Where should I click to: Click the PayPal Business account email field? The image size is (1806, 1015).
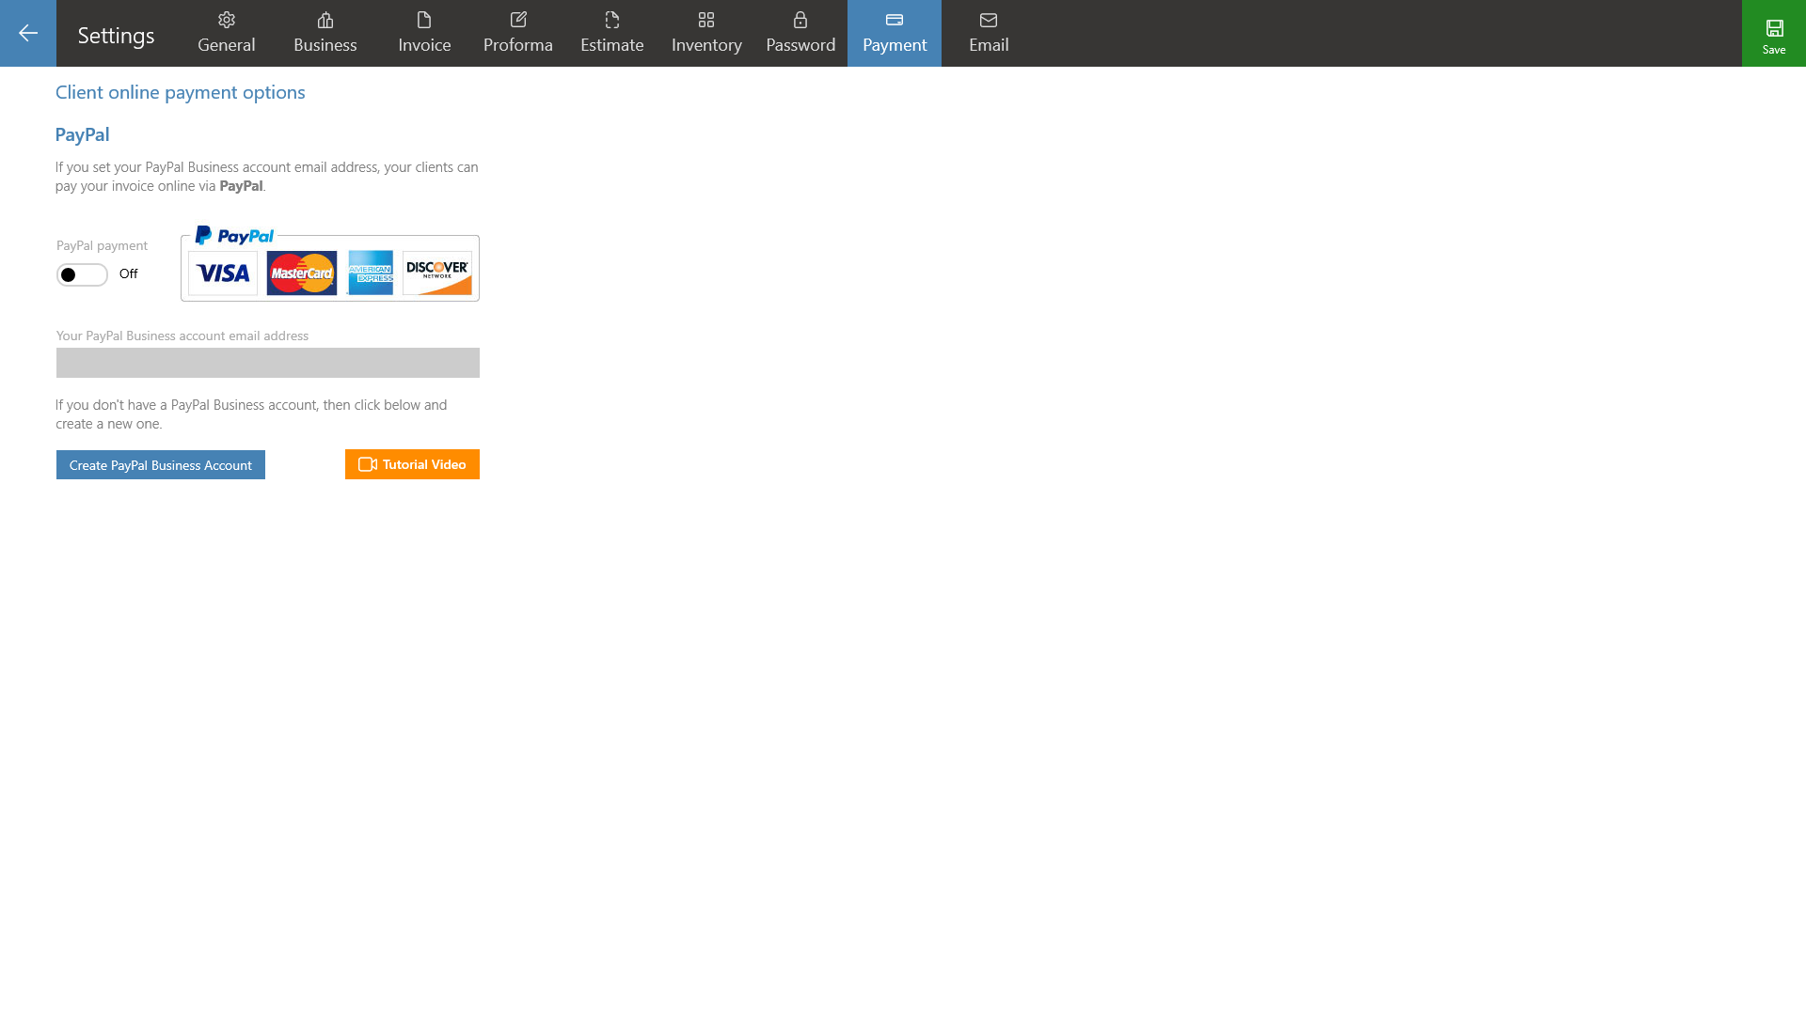[x=267, y=362]
